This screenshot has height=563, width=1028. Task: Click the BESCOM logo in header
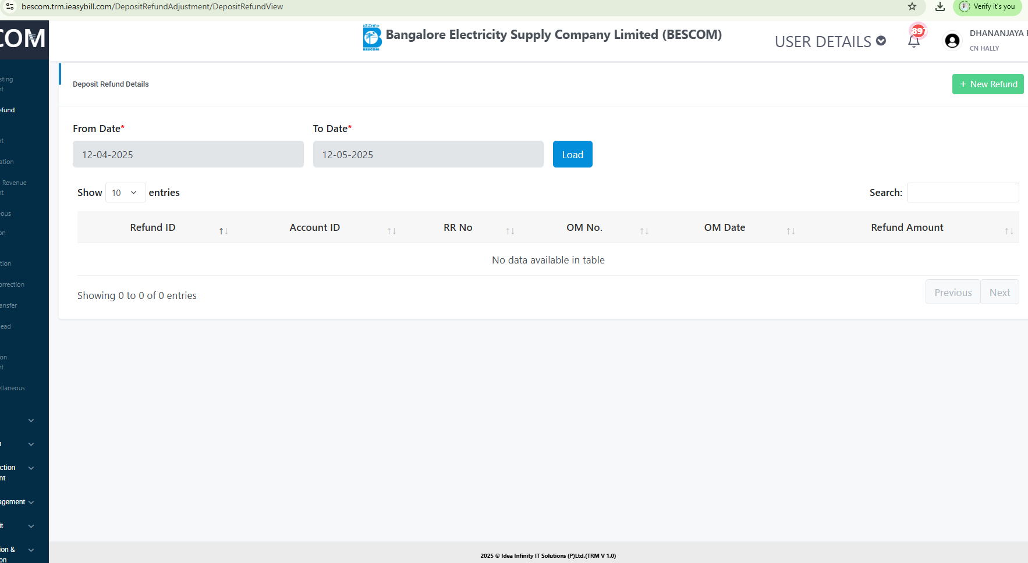tap(372, 37)
